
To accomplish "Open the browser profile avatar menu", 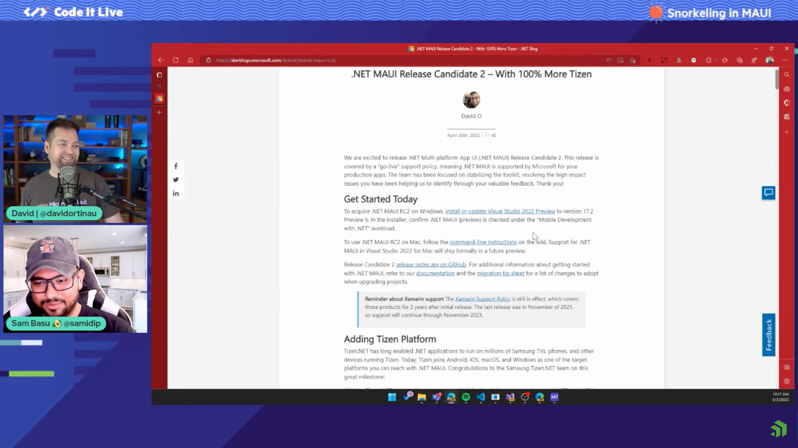I will tap(769, 60).
